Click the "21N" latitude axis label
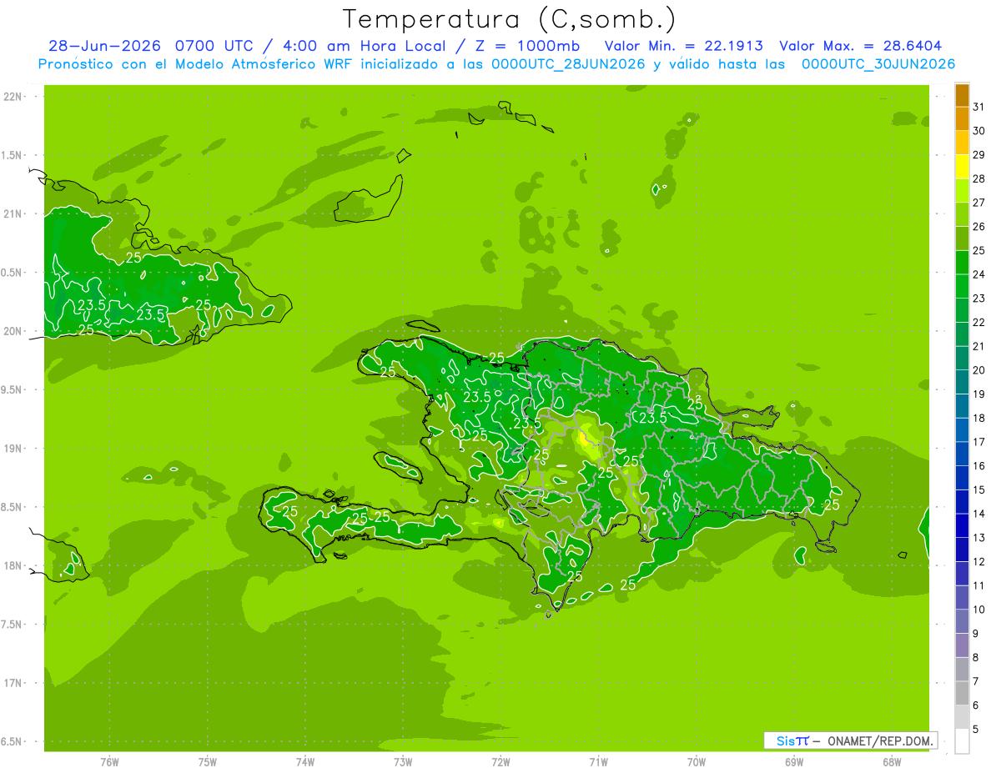Screen dimensions: 1001x773 coord(12,213)
